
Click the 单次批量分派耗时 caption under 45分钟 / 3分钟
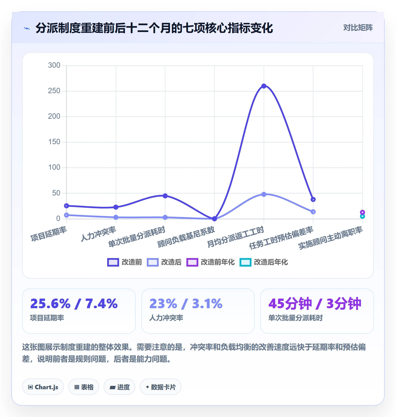coord(295,318)
